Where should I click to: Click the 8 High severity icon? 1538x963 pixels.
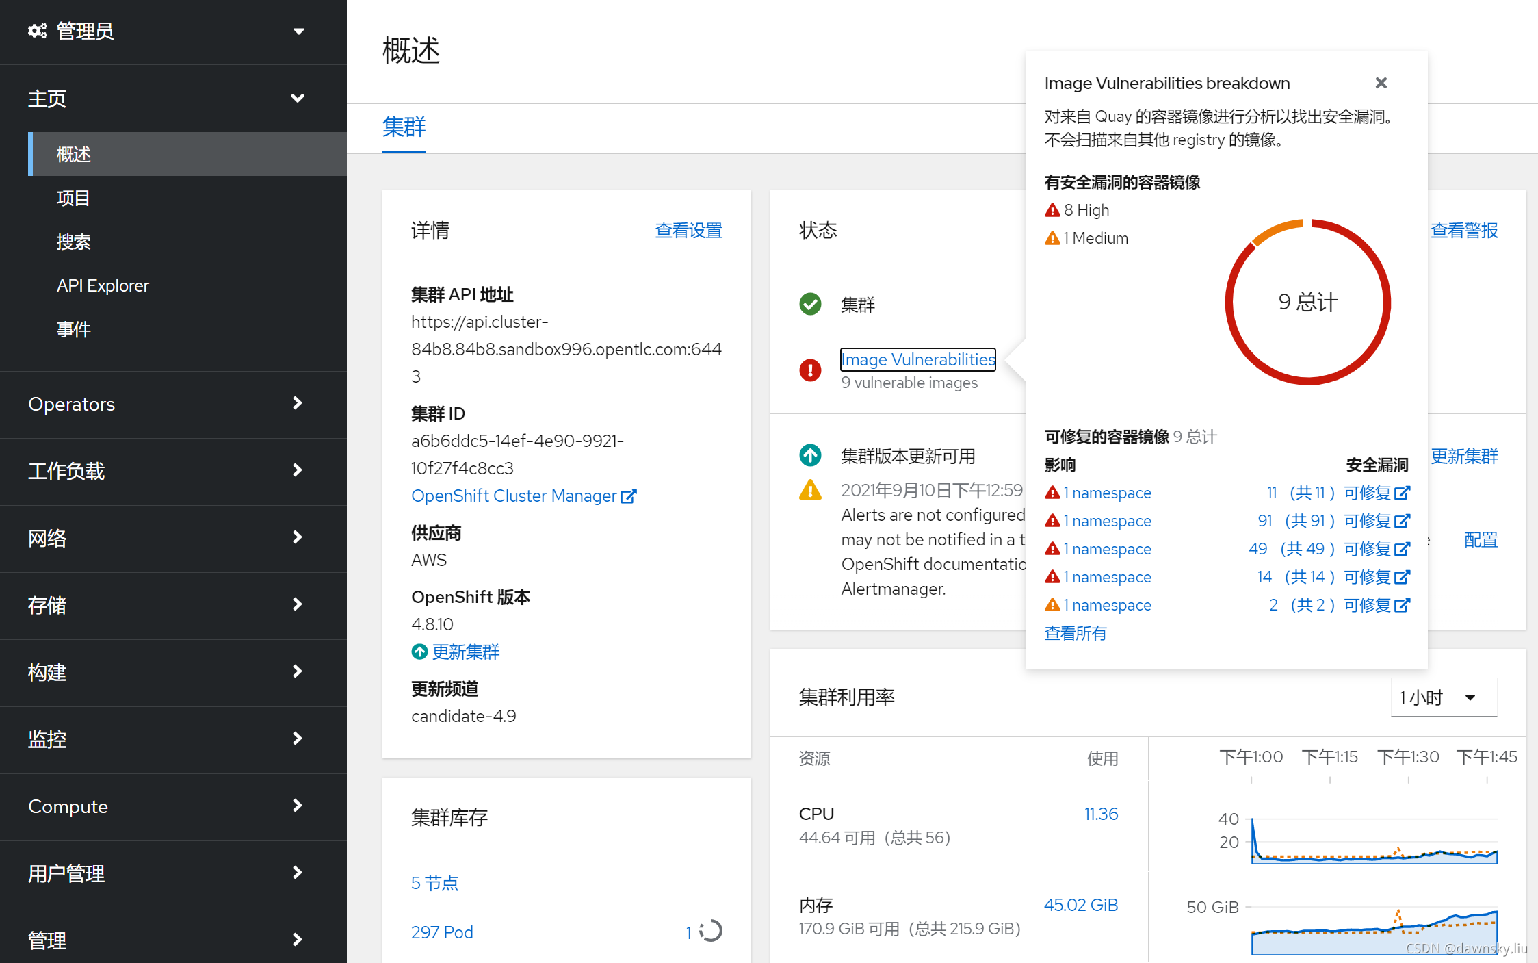point(1052,210)
